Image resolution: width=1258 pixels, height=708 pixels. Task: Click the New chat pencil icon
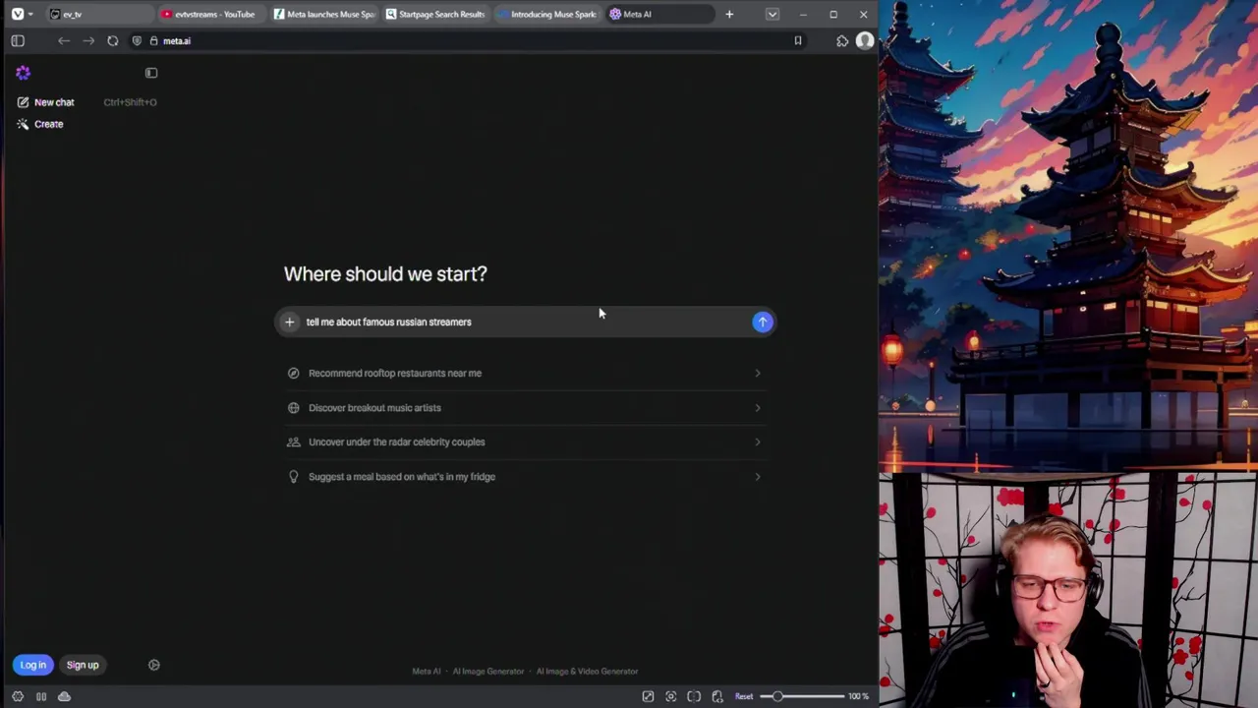[x=23, y=102]
